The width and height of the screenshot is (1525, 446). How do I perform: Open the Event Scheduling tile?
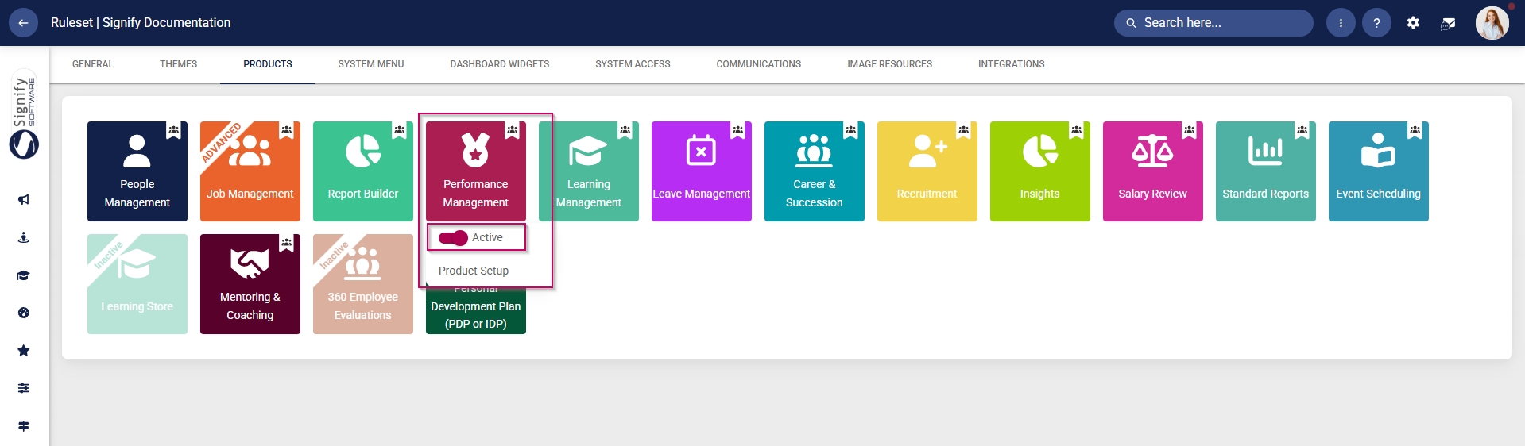point(1379,171)
